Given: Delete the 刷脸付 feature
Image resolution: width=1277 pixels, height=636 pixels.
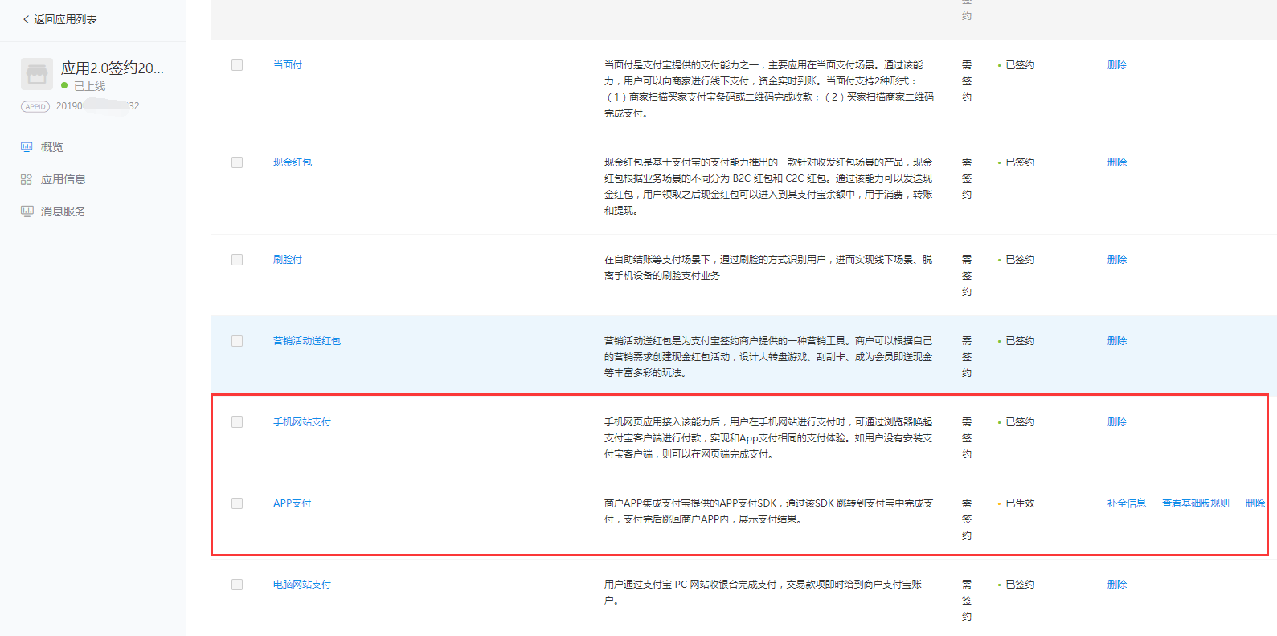Looking at the screenshot, I should tap(1117, 260).
